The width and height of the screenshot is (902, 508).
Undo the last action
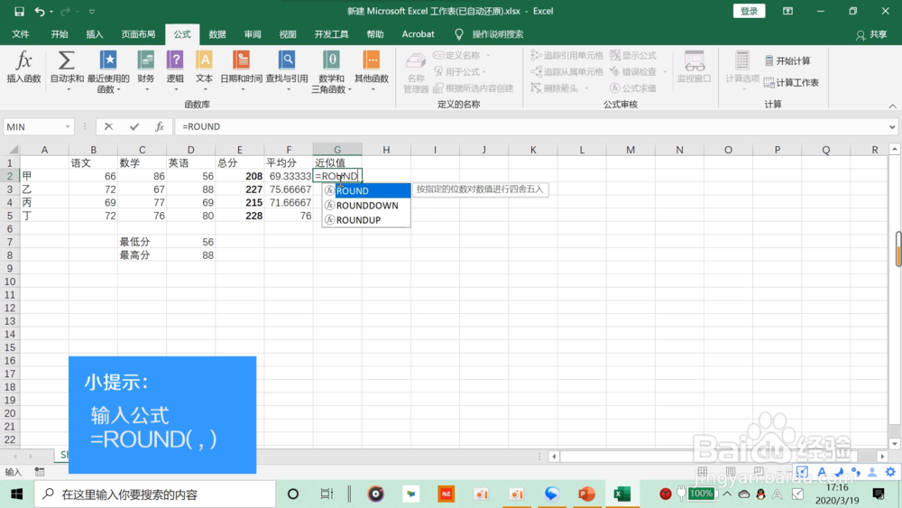39,11
